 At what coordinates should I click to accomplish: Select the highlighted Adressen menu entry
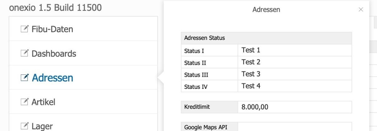click(x=52, y=78)
